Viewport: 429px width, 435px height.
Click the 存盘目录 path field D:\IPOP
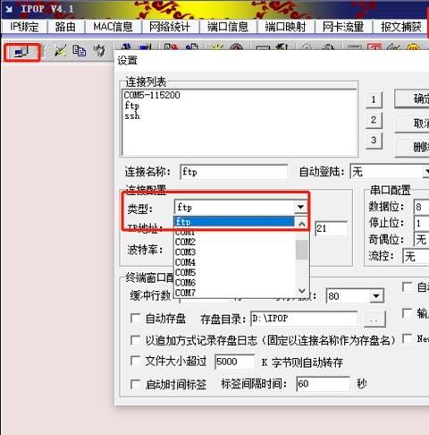click(x=305, y=319)
